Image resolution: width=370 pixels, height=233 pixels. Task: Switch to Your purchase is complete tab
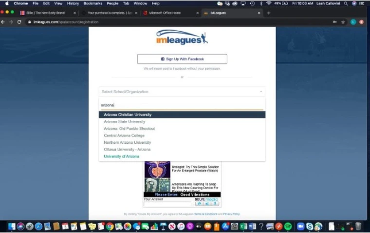coord(109,13)
